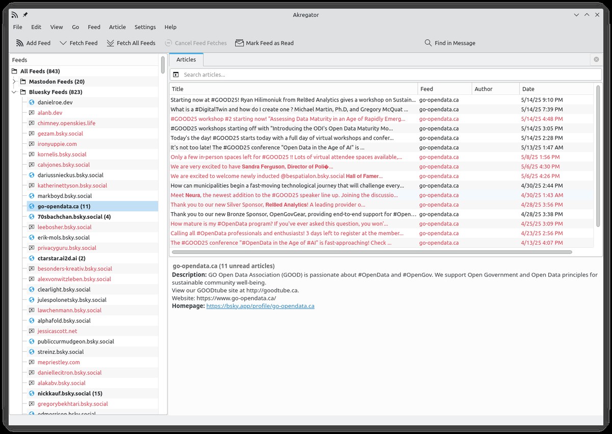
Task: Click the Mark Feed as Read envelope icon
Action: (238, 43)
